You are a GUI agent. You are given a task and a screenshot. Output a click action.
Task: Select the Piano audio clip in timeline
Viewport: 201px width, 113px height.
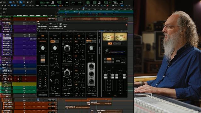pos(95,19)
